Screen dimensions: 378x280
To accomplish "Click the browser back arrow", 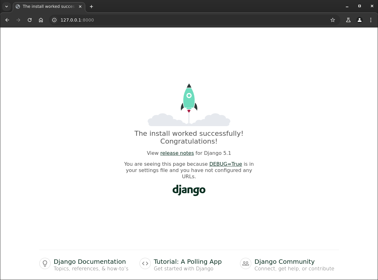I will [x=7, y=20].
